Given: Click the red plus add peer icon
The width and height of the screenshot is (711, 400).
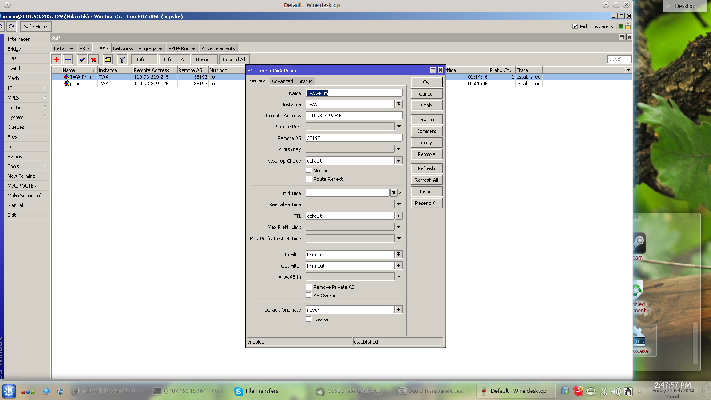Looking at the screenshot, I should pos(56,60).
